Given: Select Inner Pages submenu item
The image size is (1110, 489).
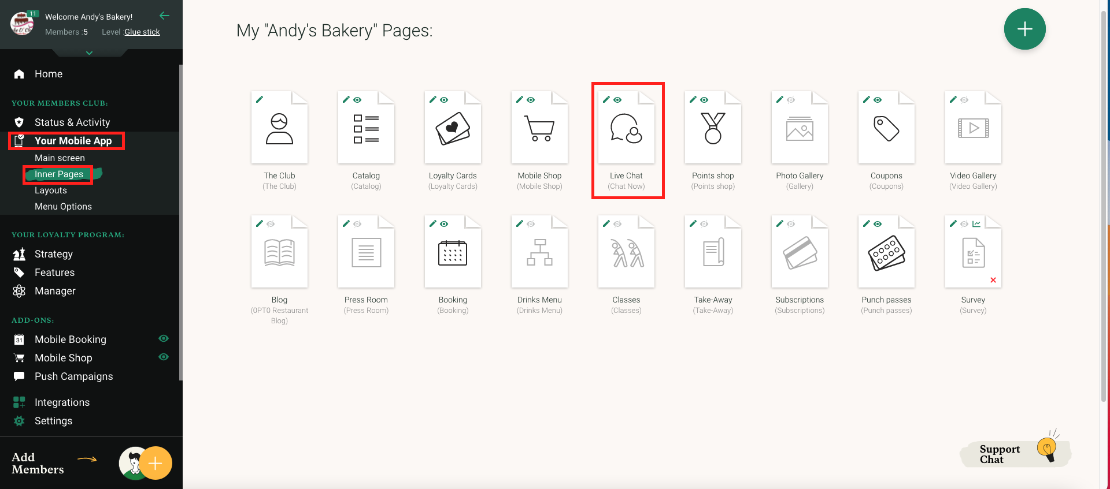Looking at the screenshot, I should coord(59,174).
